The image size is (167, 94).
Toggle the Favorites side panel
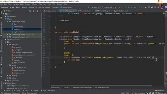pos(1,73)
